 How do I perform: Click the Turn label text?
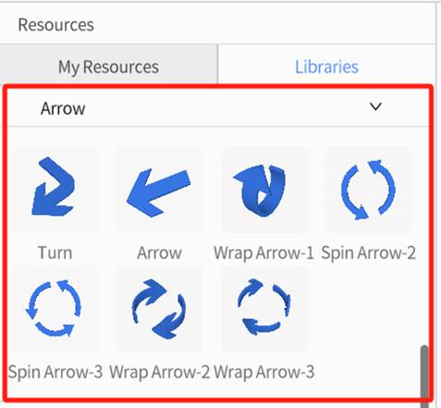(x=55, y=253)
